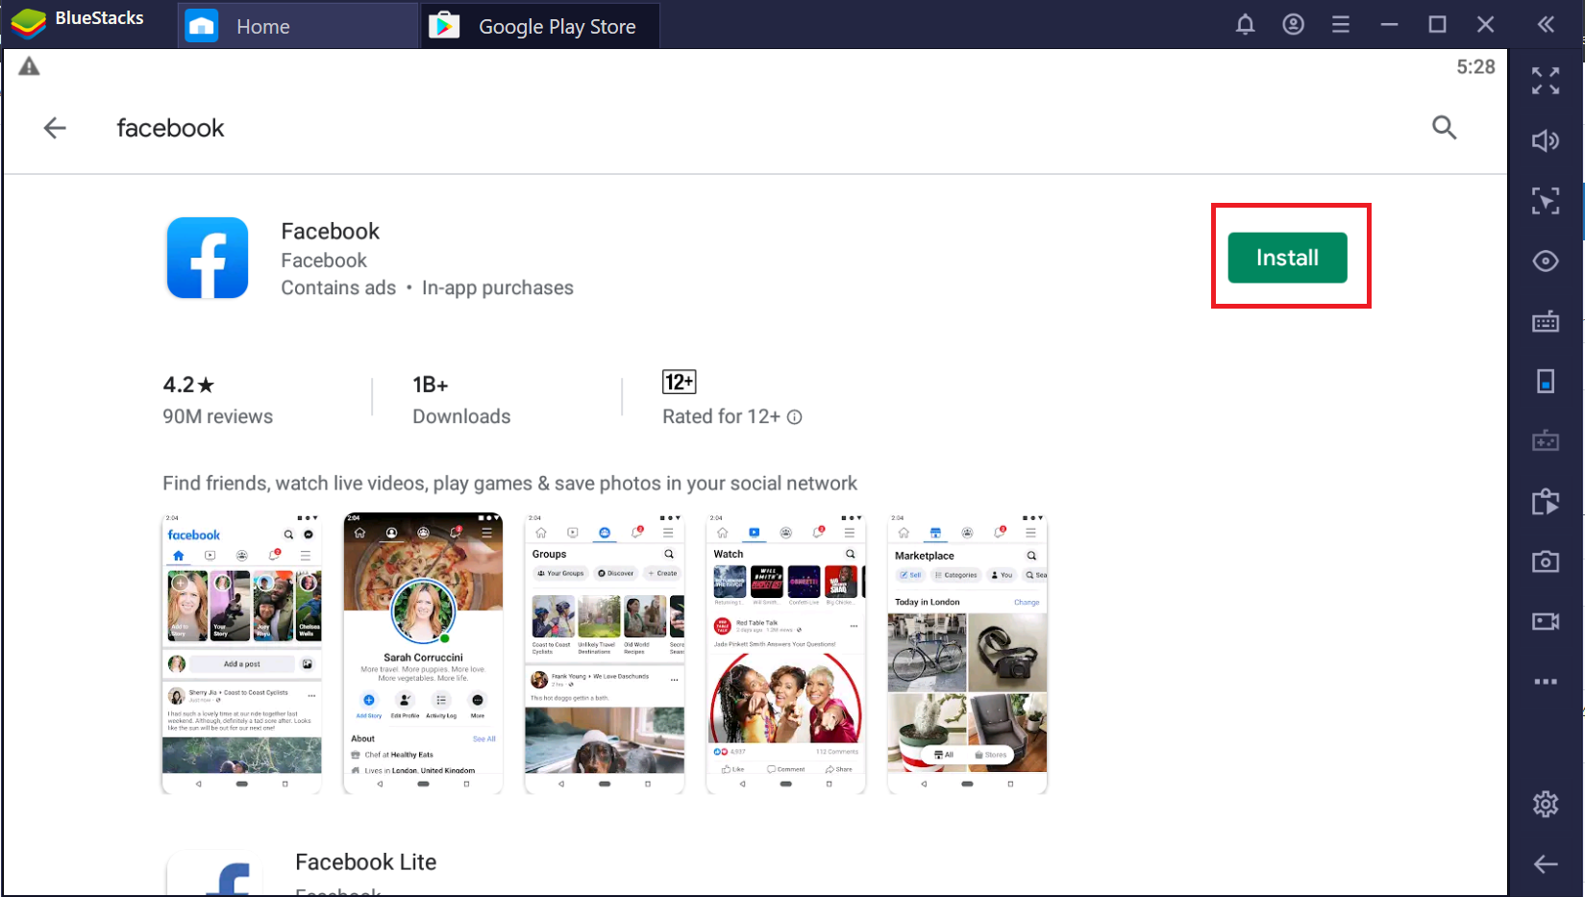Viewport: 1585px width, 897px height.
Task: Click the 12+ content rating badge
Action: pos(680,383)
